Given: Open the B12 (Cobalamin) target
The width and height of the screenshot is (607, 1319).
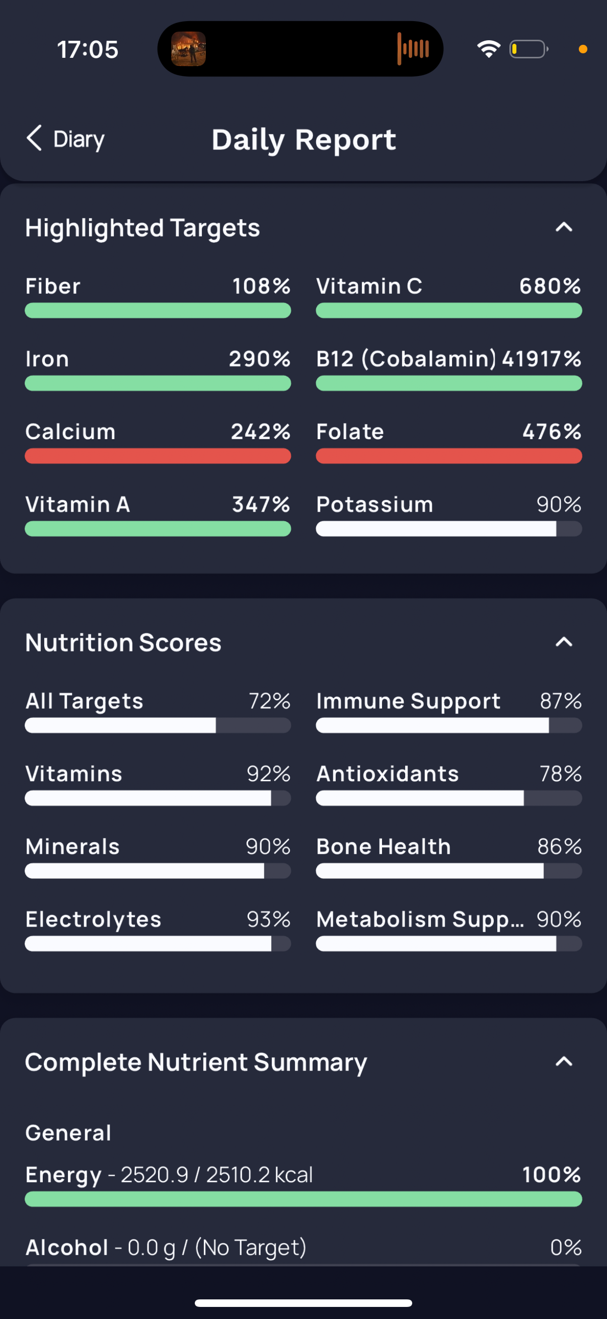Looking at the screenshot, I should 449,369.
